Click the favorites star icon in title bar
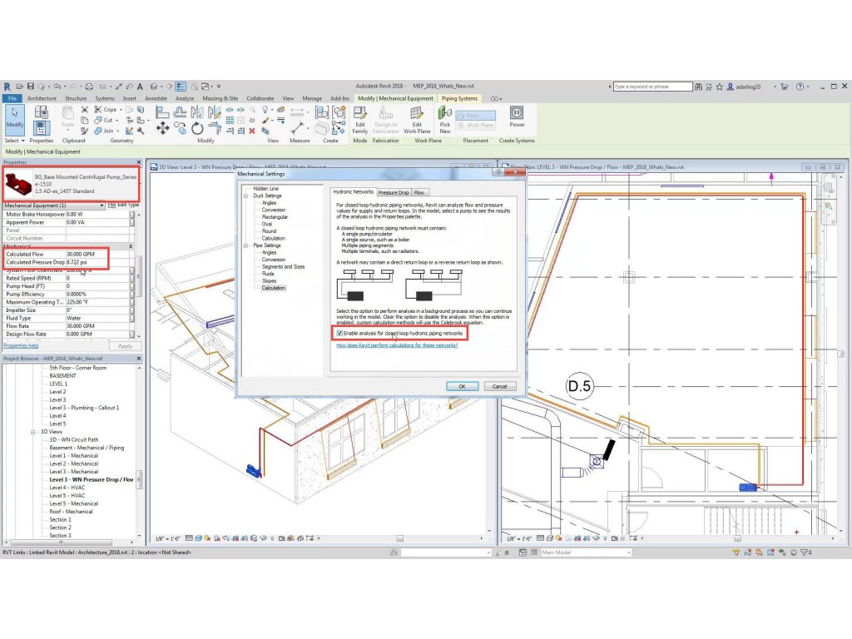 (x=720, y=87)
